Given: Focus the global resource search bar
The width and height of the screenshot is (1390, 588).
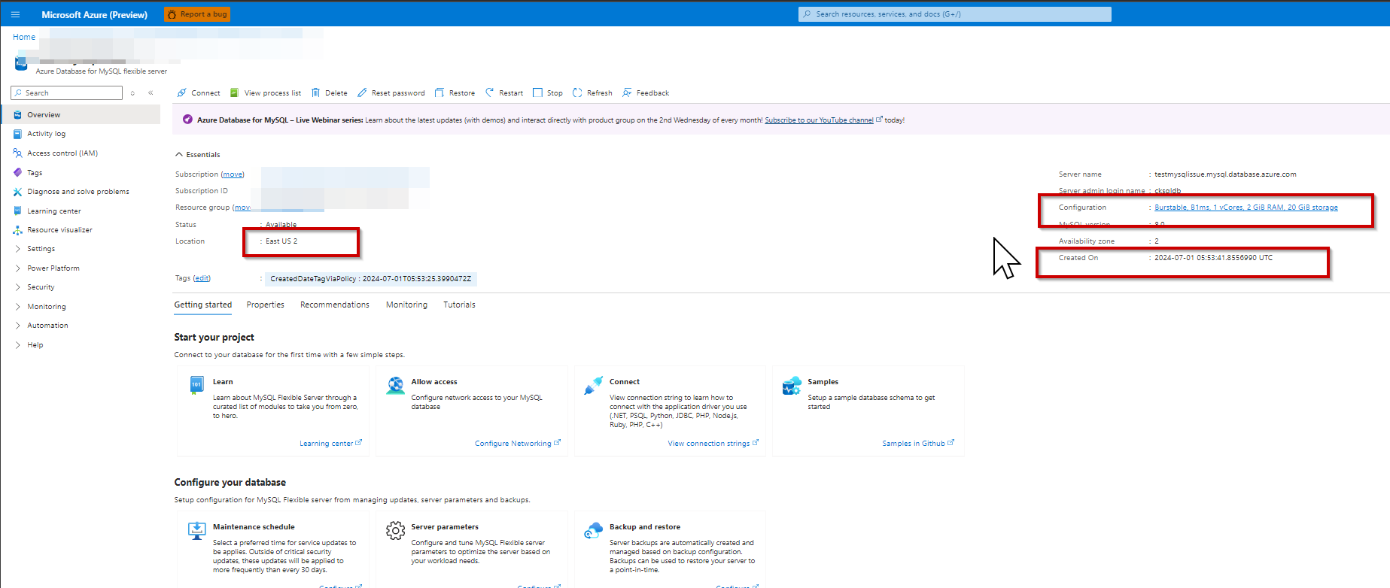Looking at the screenshot, I should pyautogui.click(x=954, y=14).
